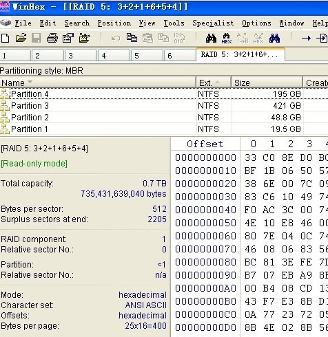Click the Find hex values icon
328x337 pixels.
[227, 39]
